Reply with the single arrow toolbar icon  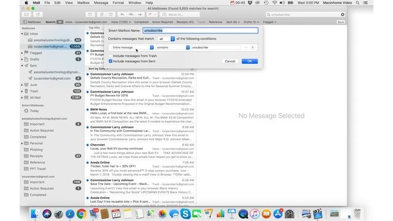[122, 15]
